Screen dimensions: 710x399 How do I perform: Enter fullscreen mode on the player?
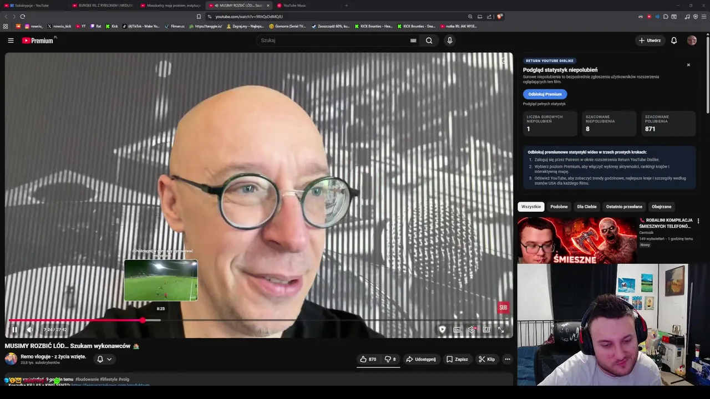pos(501,329)
